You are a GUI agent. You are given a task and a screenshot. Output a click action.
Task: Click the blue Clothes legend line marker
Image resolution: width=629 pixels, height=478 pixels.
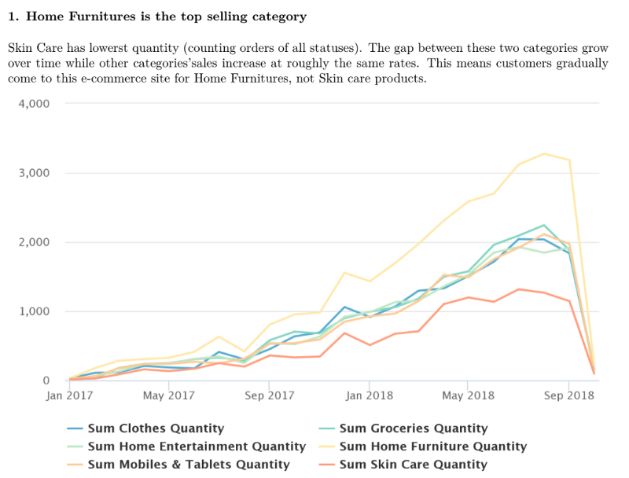coord(75,428)
